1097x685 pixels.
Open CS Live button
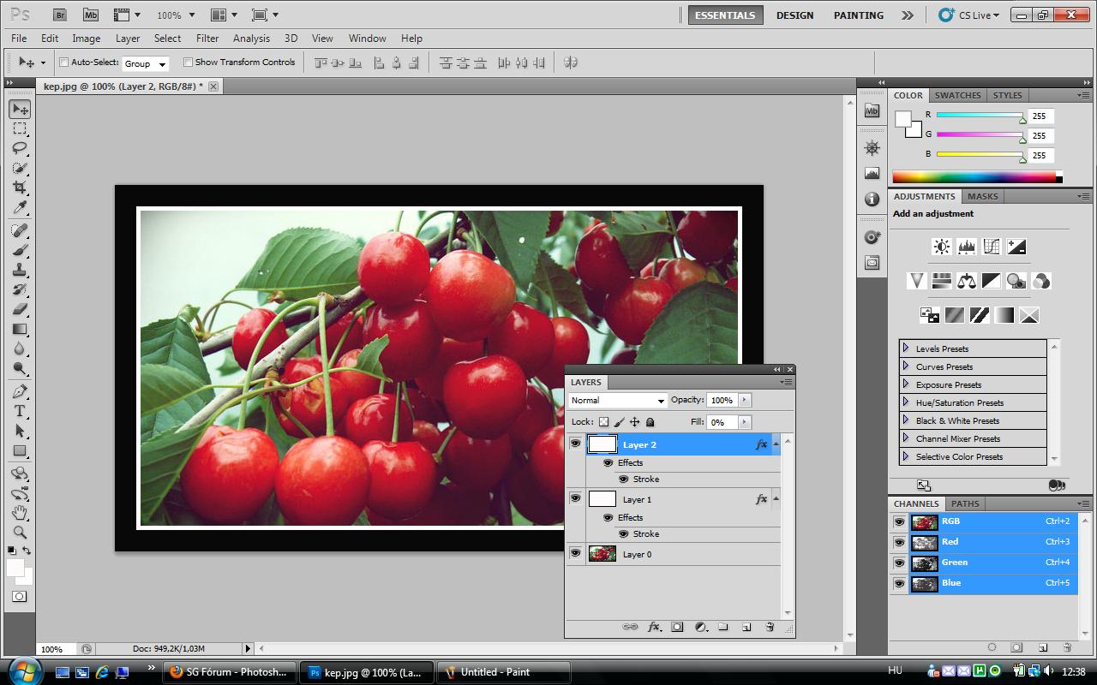coord(969,15)
